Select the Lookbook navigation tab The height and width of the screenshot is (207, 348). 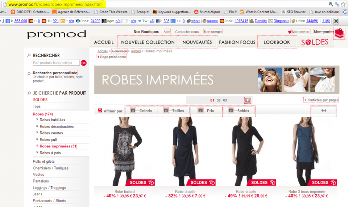point(277,42)
